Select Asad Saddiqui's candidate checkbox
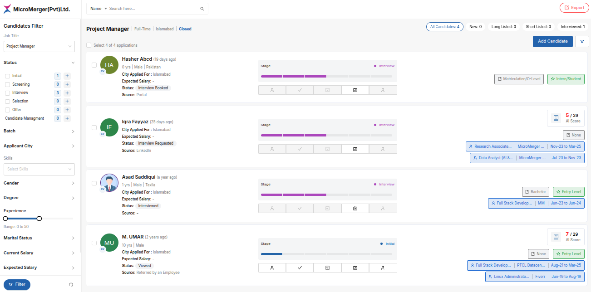591x292 pixels. pyautogui.click(x=94, y=183)
